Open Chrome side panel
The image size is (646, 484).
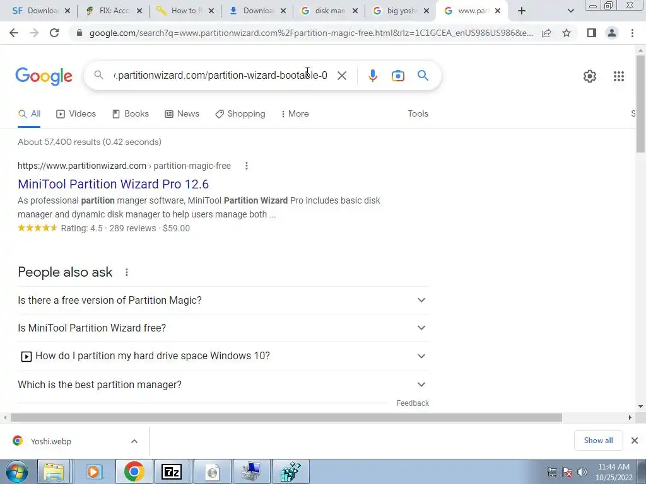click(x=592, y=33)
